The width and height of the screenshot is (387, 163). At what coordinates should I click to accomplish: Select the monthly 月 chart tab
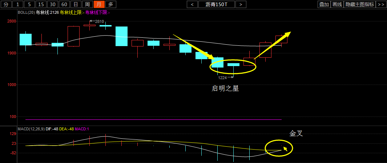99,4
